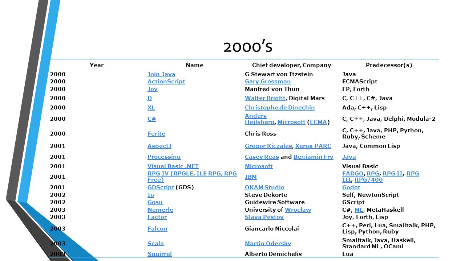The width and height of the screenshot is (465, 261).
Task: Select the Name column header
Action: (194, 65)
